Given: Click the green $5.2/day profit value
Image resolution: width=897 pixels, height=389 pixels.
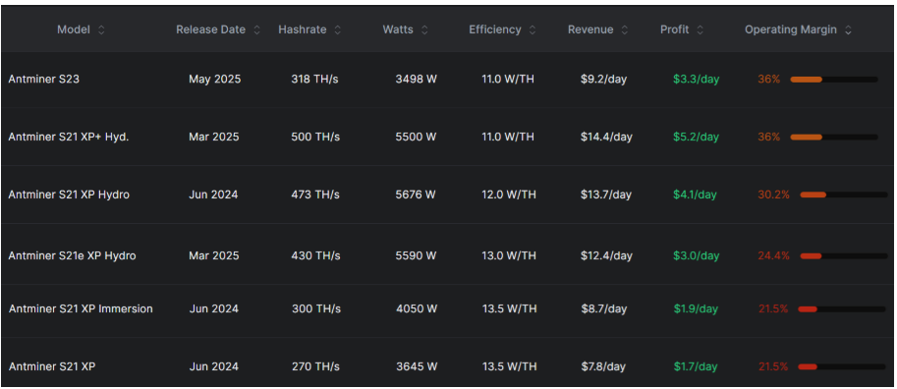Looking at the screenshot, I should pos(697,138).
